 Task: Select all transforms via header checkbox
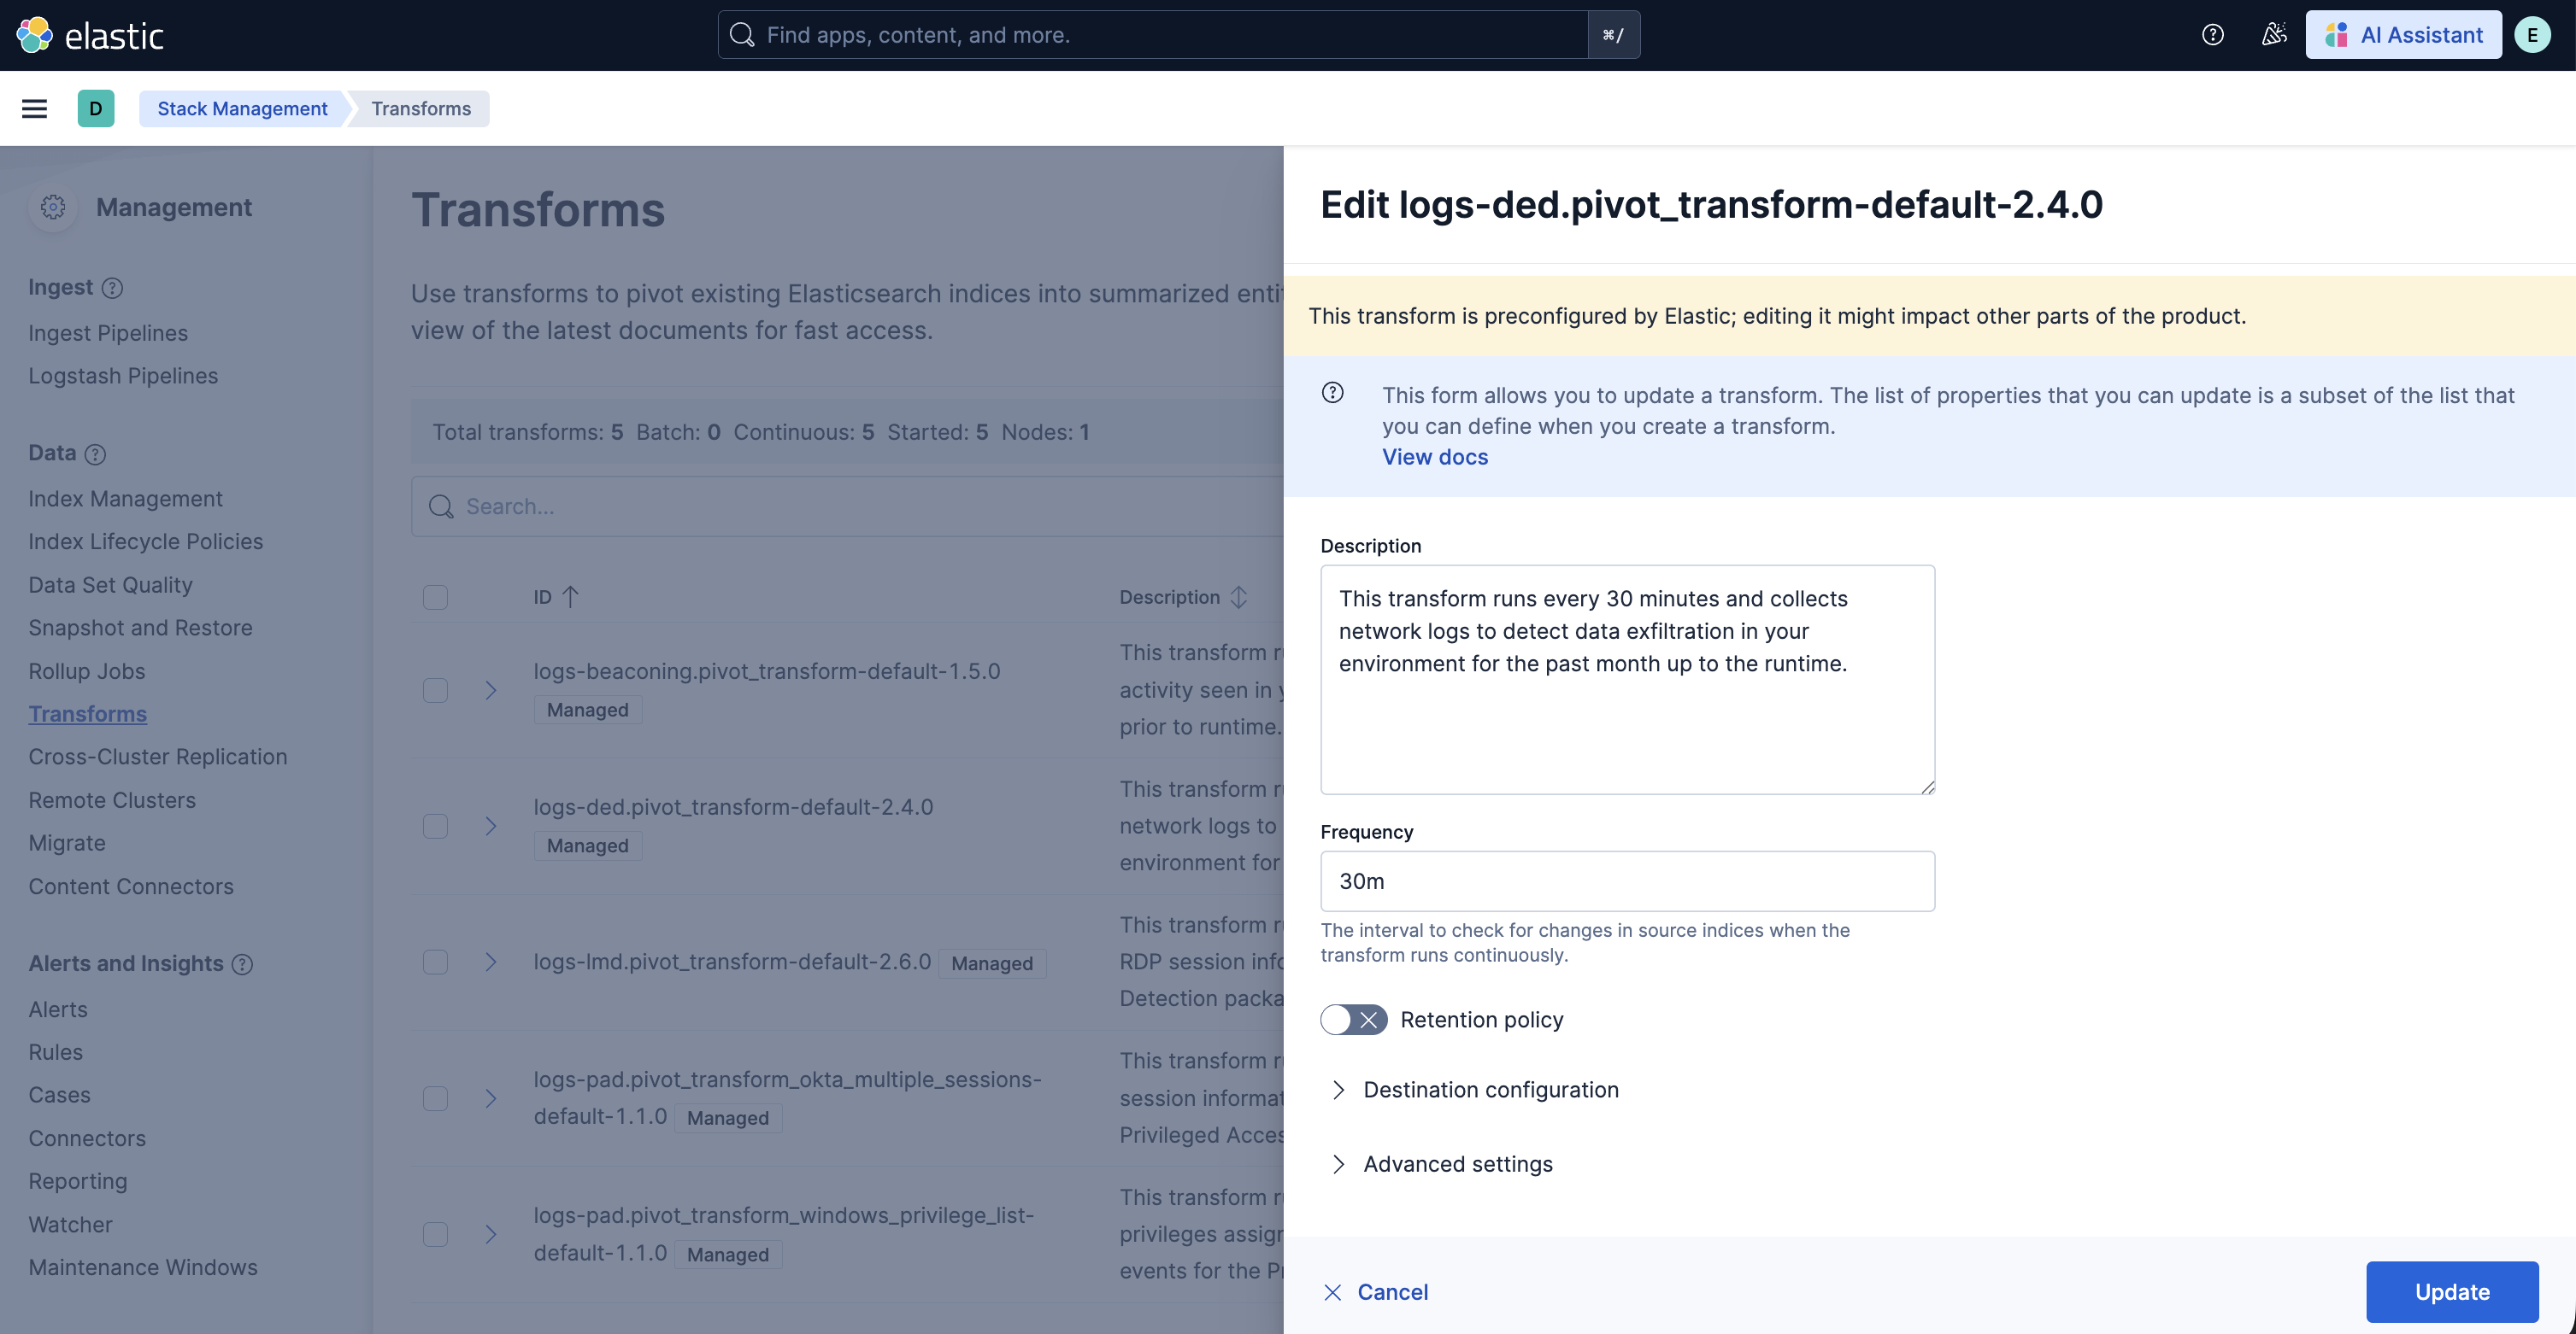[435, 597]
